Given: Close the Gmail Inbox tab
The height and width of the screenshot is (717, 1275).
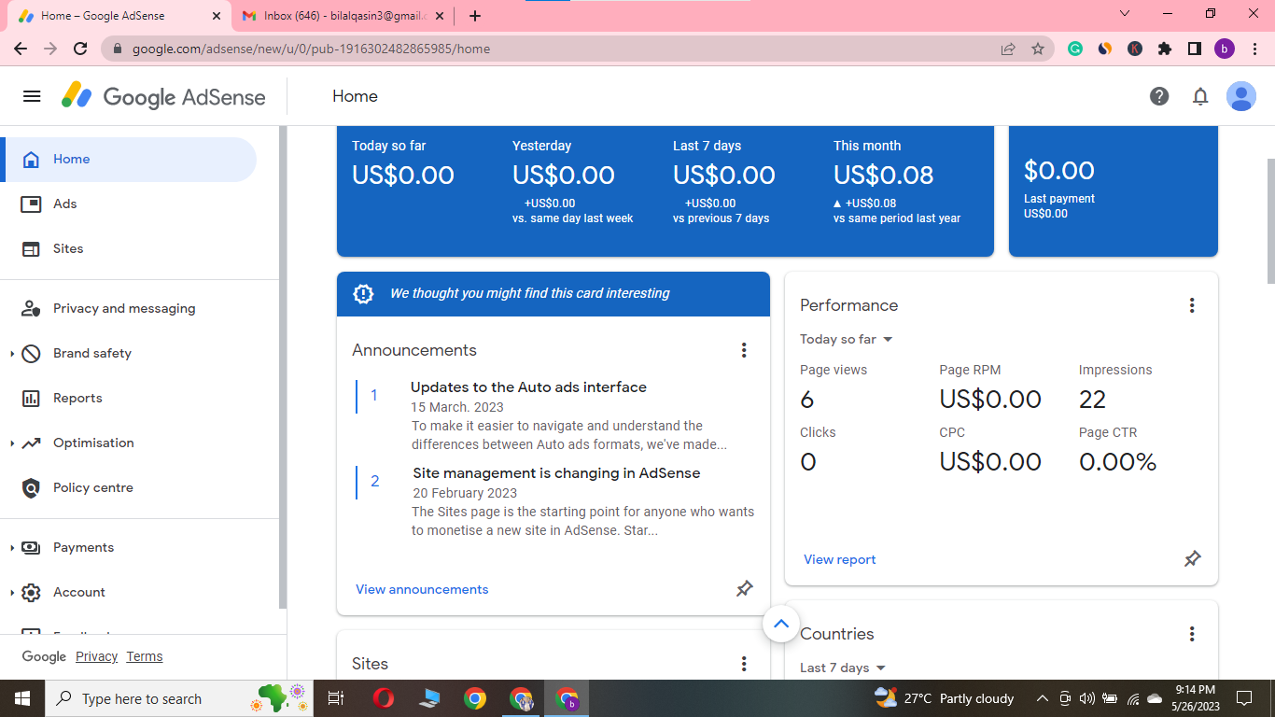Looking at the screenshot, I should pos(440,16).
